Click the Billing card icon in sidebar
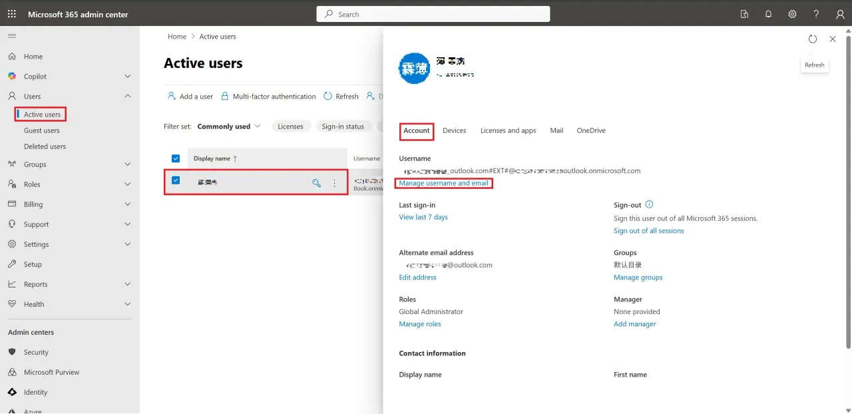 pyautogui.click(x=12, y=204)
